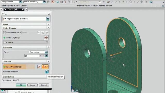
Task: Click the blue cube icon in top toolbar
Action: (151, 2)
